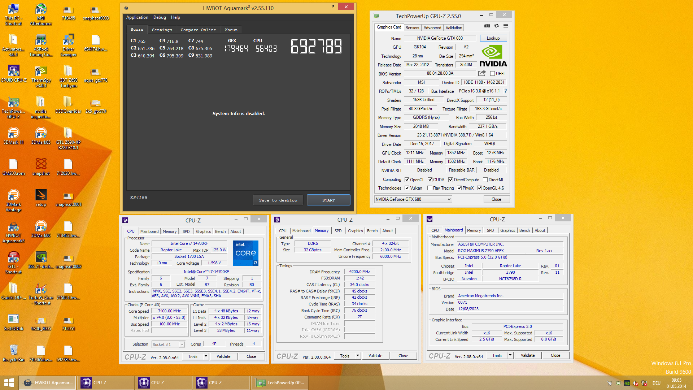693x390 pixels.
Task: Open the Driver Sweeper desktop shortcut
Action: click(x=68, y=46)
